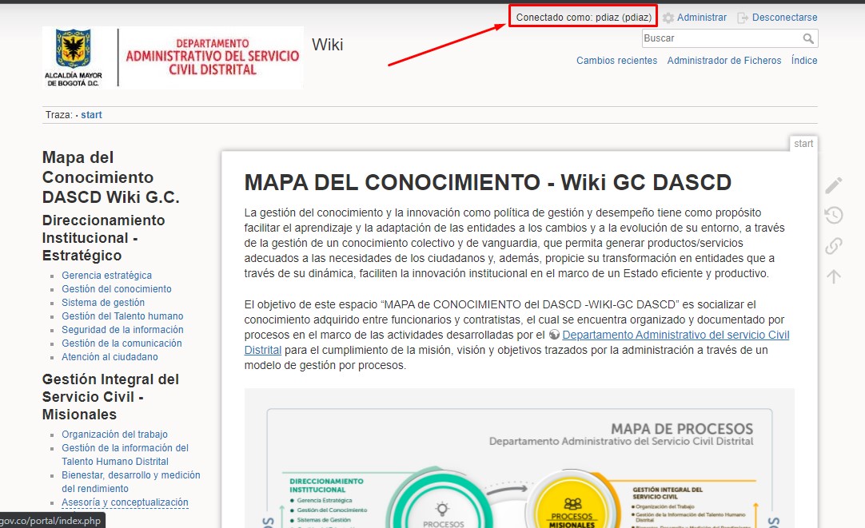Click the Desconectarse logout icon
The image size is (865, 528).
click(743, 18)
